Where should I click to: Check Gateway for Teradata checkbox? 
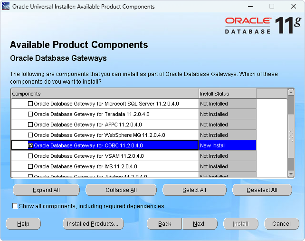tap(30, 114)
